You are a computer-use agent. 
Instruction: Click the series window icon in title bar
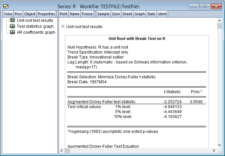6,6
